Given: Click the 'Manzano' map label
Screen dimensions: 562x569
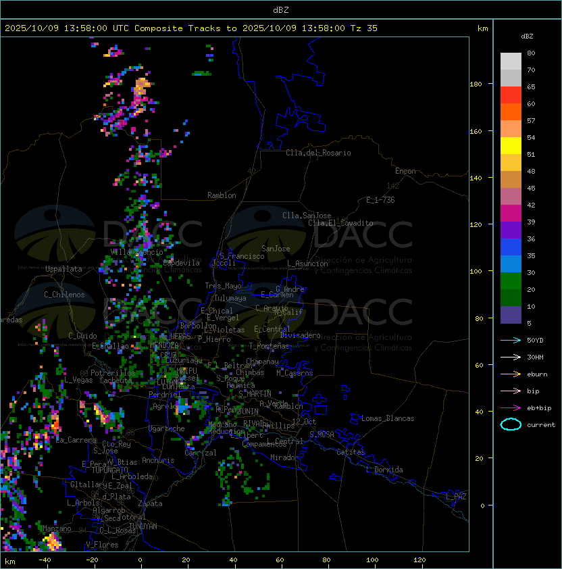Looking at the screenshot, I should [x=57, y=528].
